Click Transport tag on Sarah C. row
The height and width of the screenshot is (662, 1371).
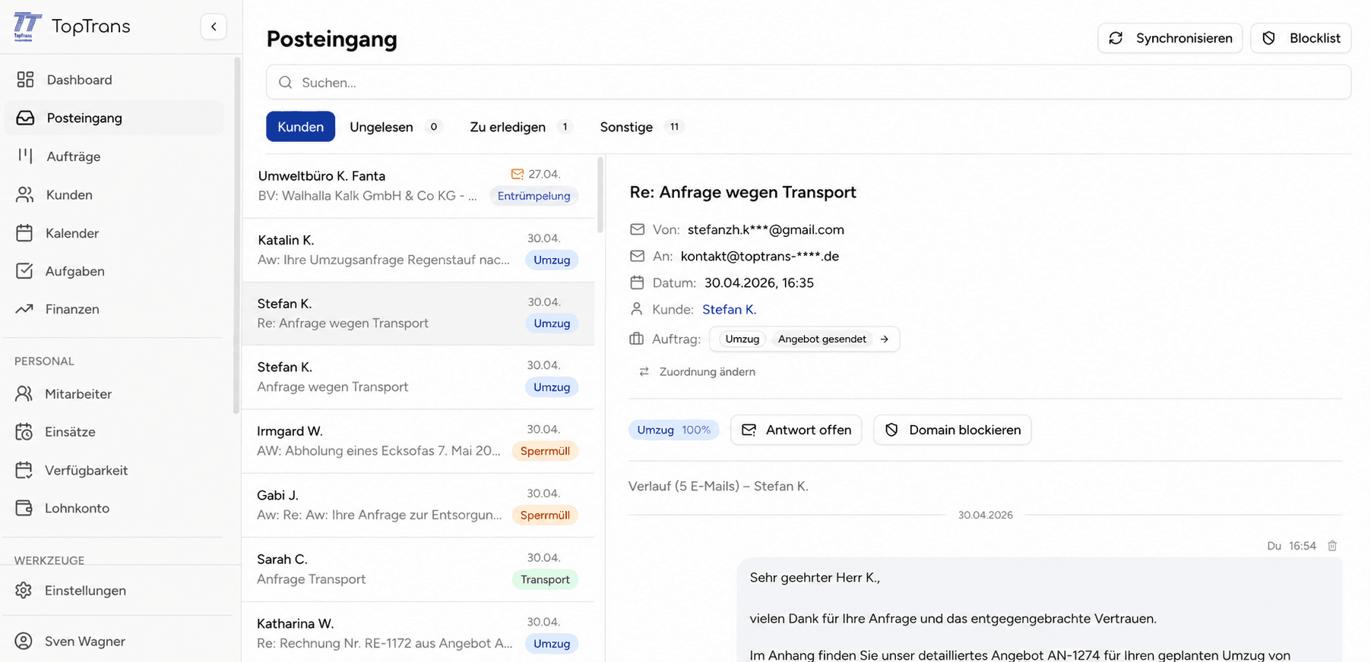pos(545,579)
